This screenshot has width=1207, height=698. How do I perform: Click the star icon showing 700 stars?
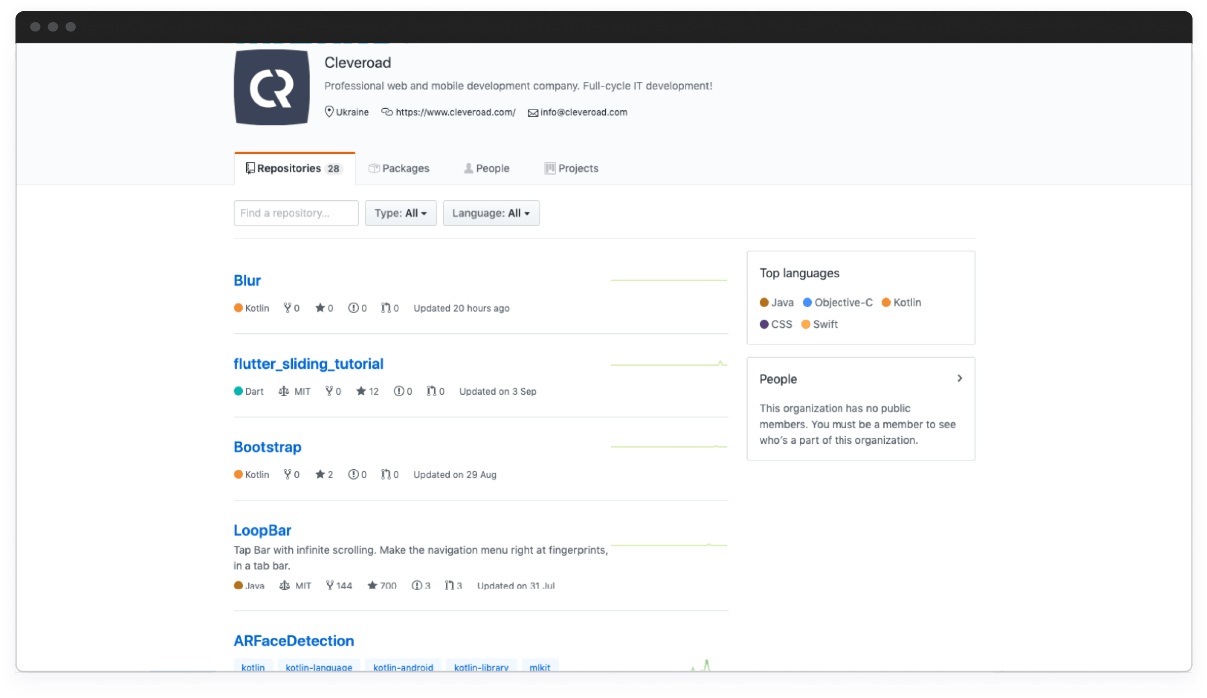click(372, 585)
